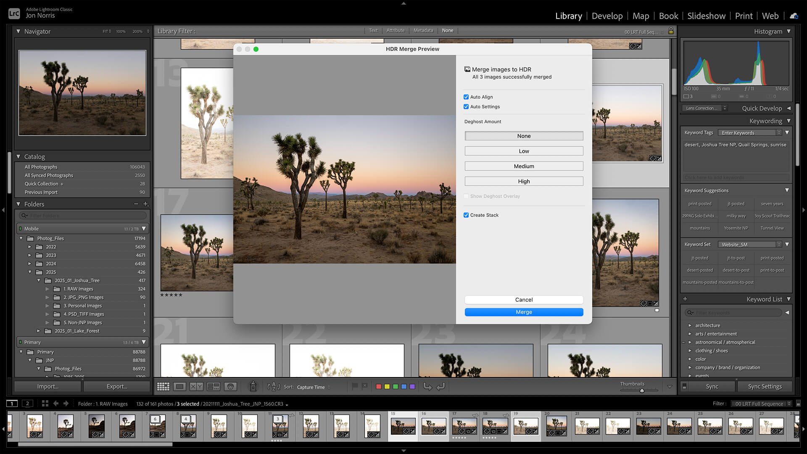Select the Painter spray can tool
The width and height of the screenshot is (807, 454).
(x=253, y=386)
